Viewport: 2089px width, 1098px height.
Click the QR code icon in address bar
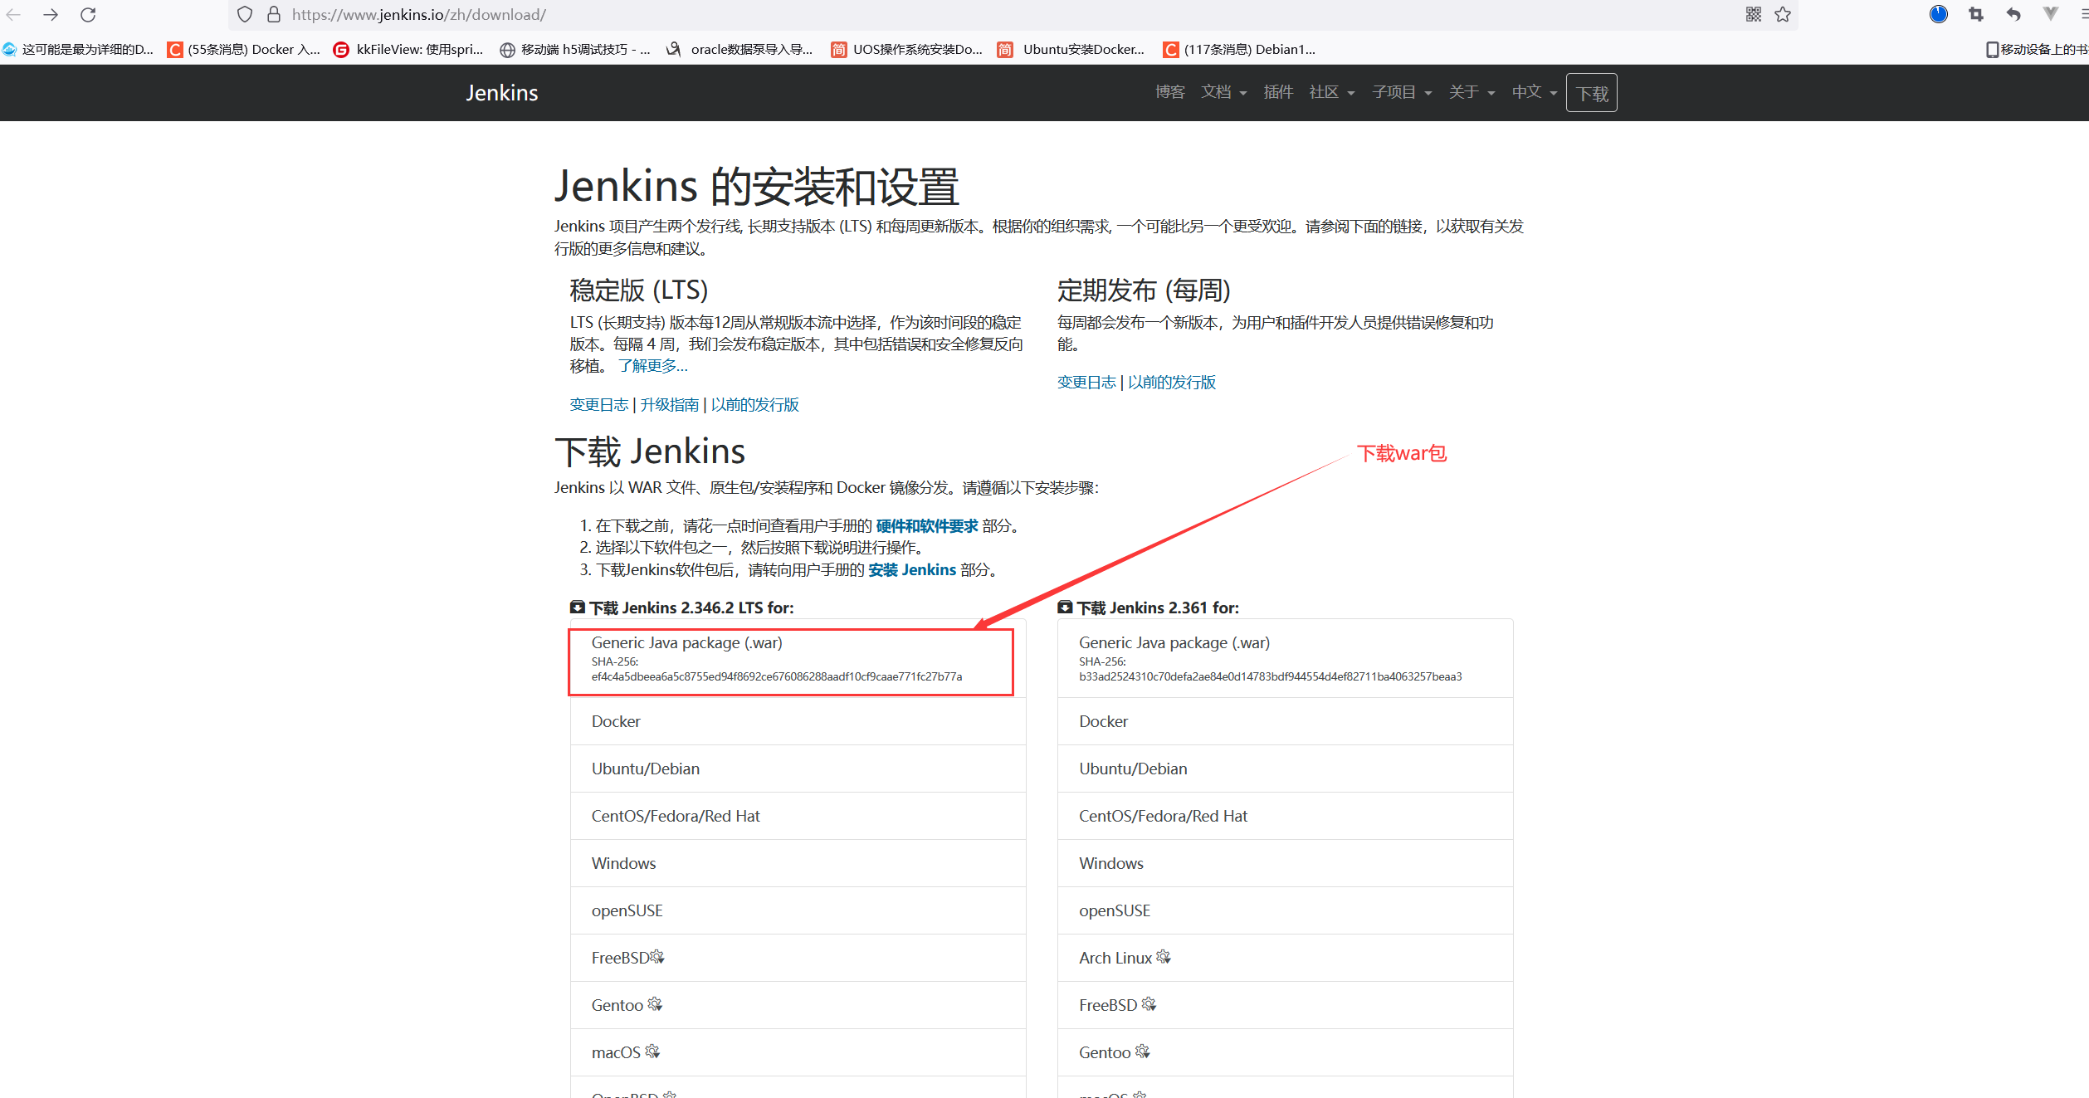point(1754,15)
